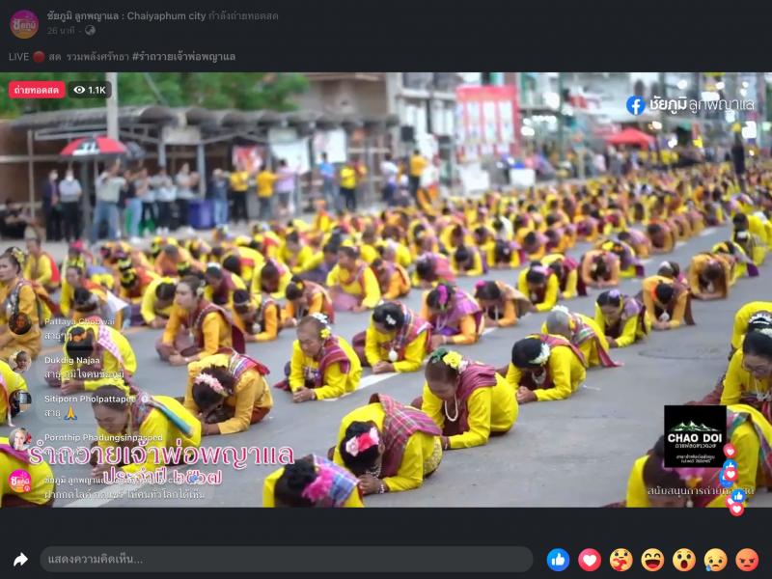Click the globe privacy icon near timestamp
Image resolution: width=772 pixels, height=579 pixels.
point(90,30)
